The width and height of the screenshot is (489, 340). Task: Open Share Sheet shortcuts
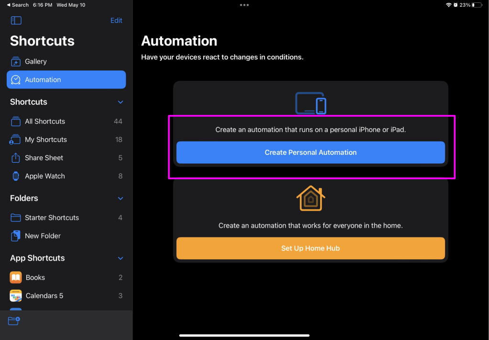pos(44,158)
